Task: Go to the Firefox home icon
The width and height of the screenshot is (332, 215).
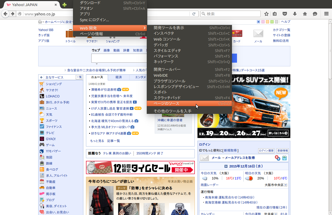Action: tap(305, 14)
